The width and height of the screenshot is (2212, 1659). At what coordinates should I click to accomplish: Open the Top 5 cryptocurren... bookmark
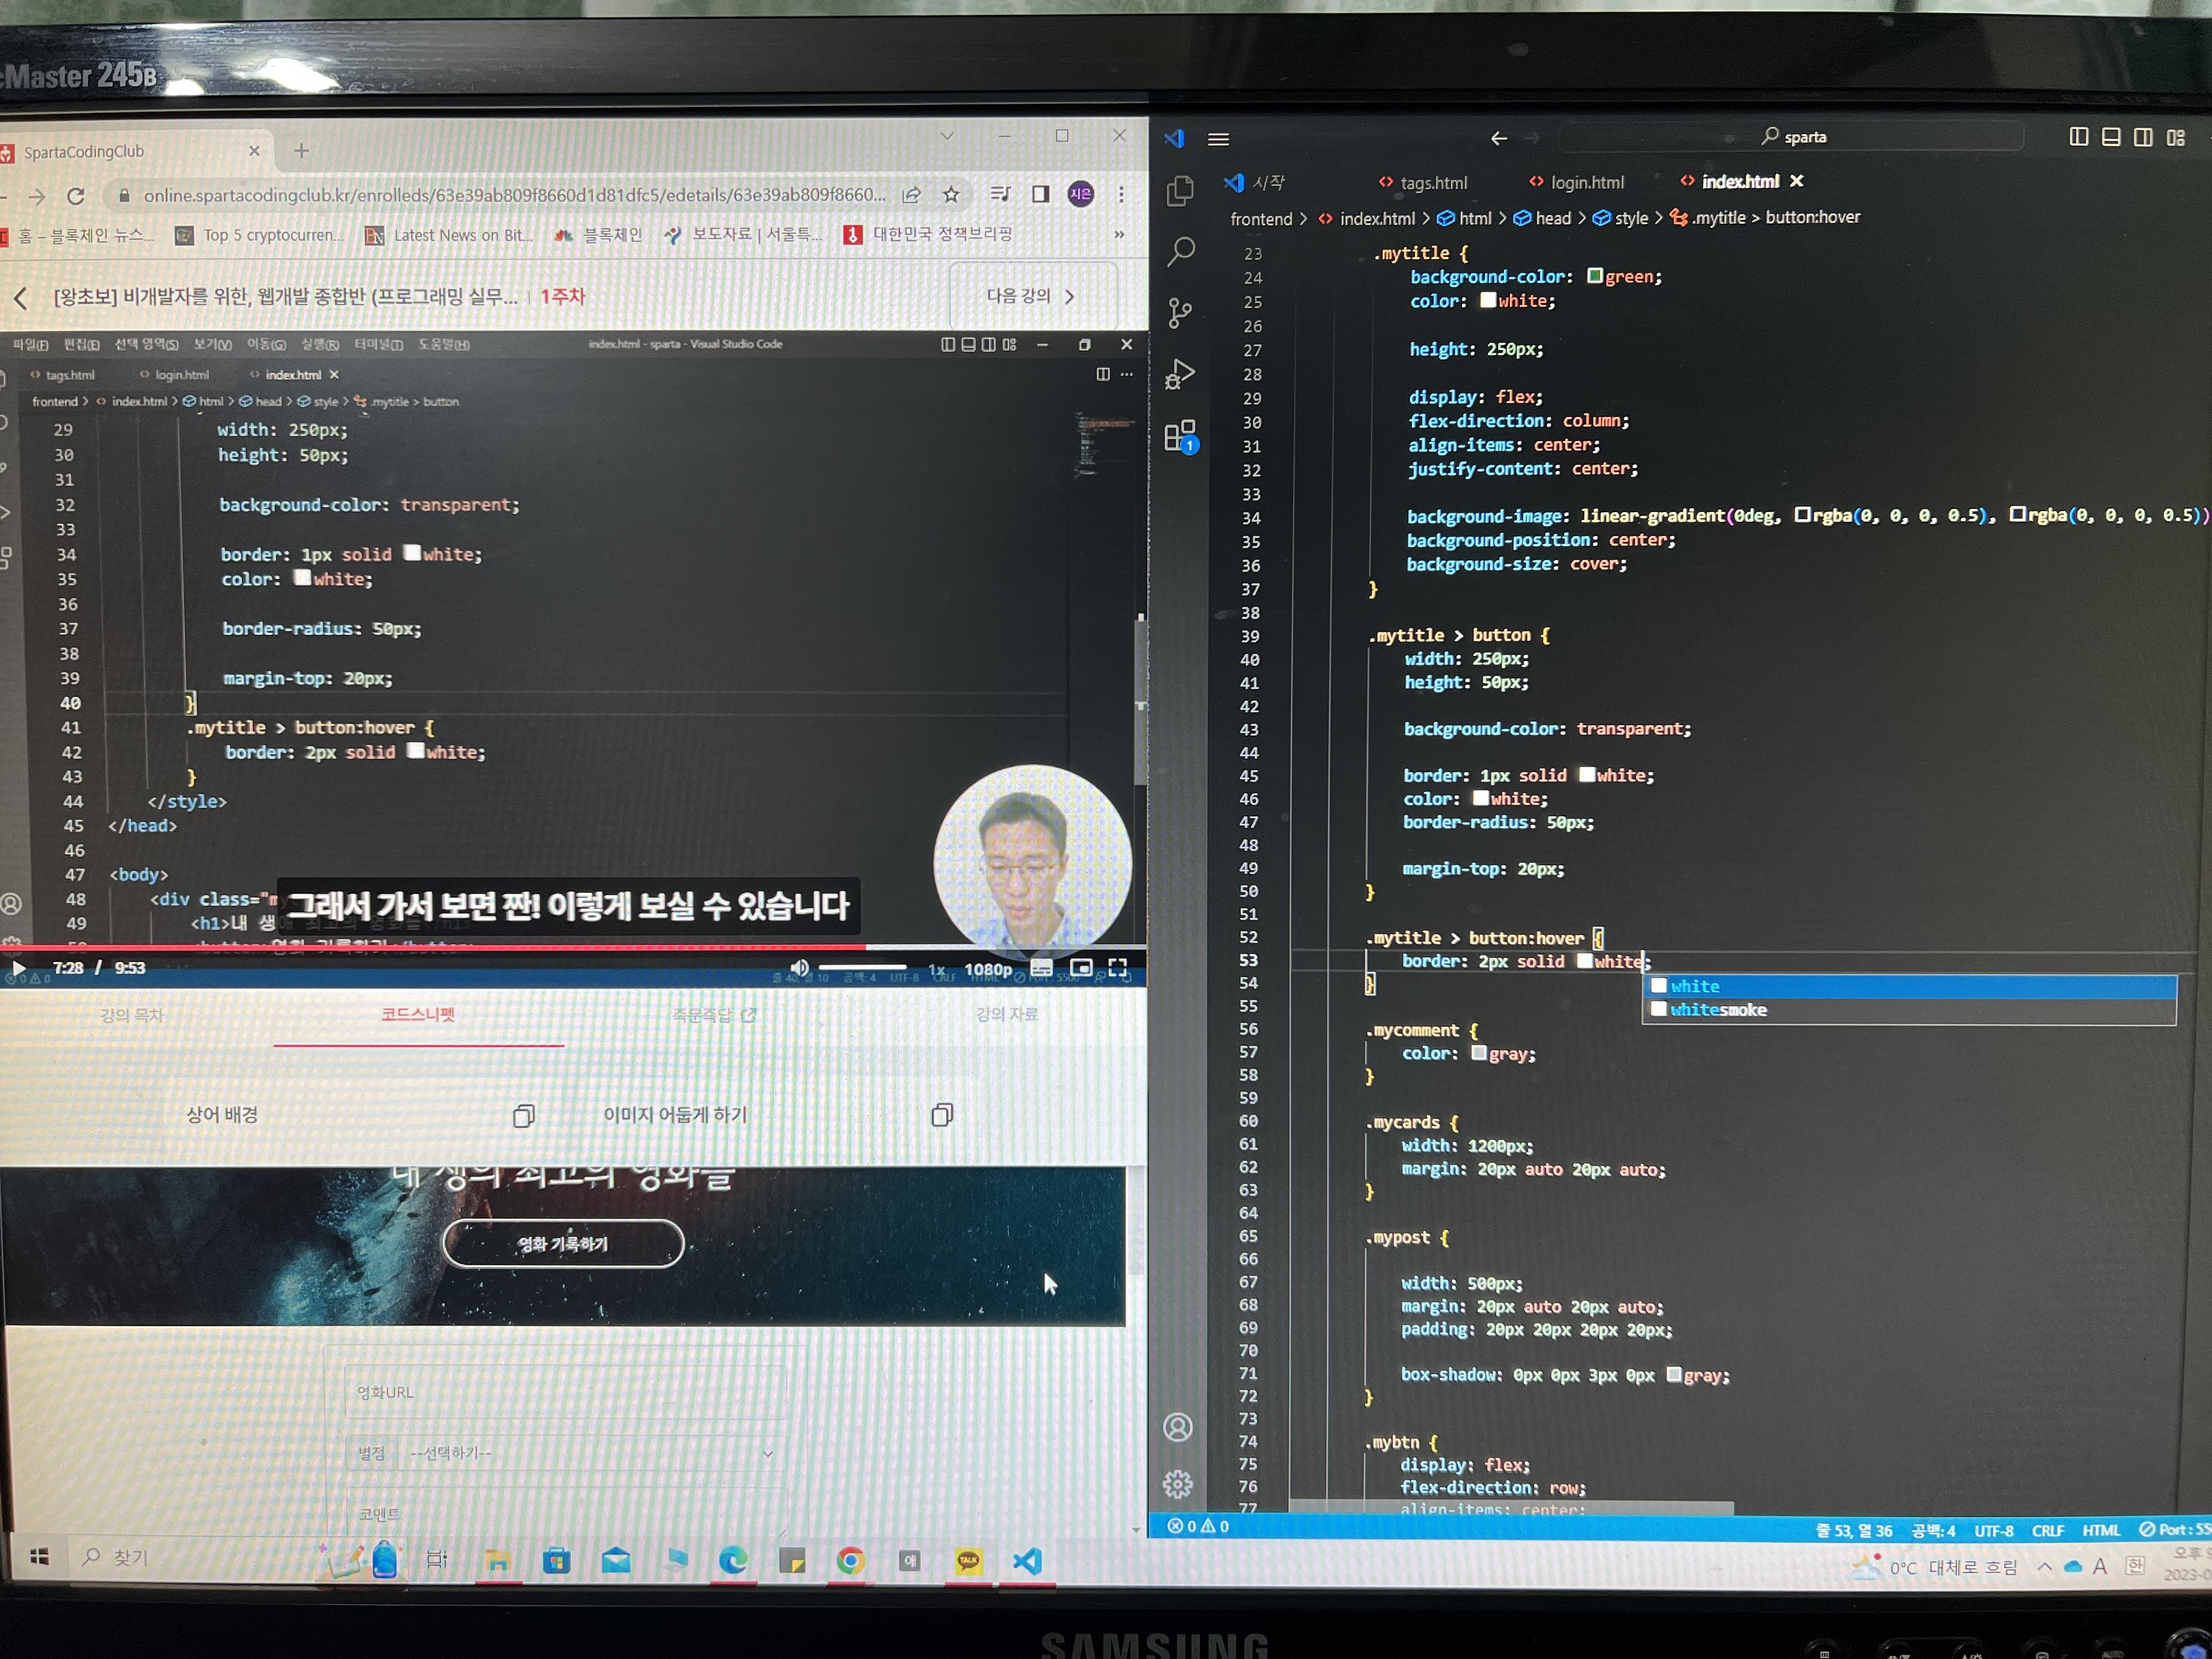(x=260, y=236)
